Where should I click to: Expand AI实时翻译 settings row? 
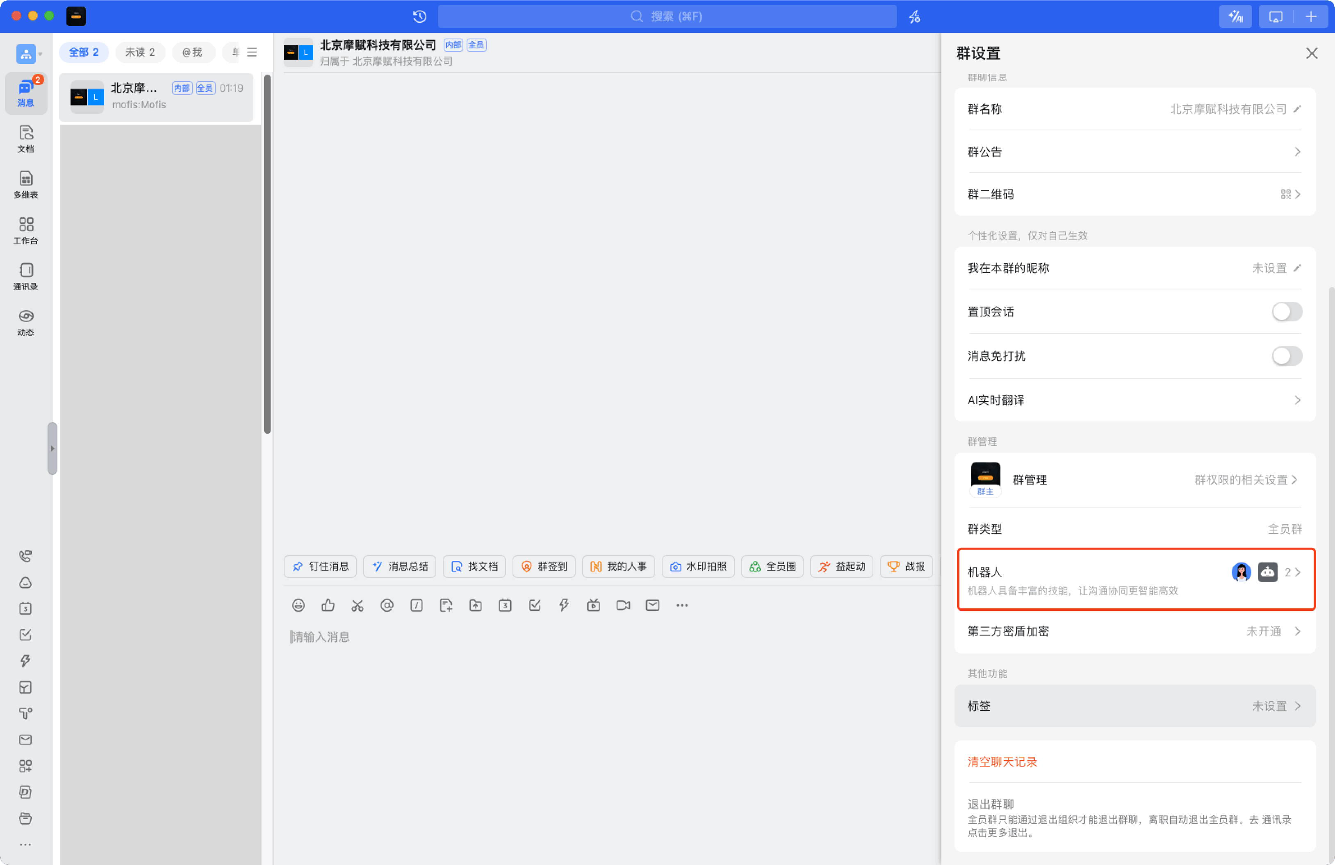(1134, 400)
